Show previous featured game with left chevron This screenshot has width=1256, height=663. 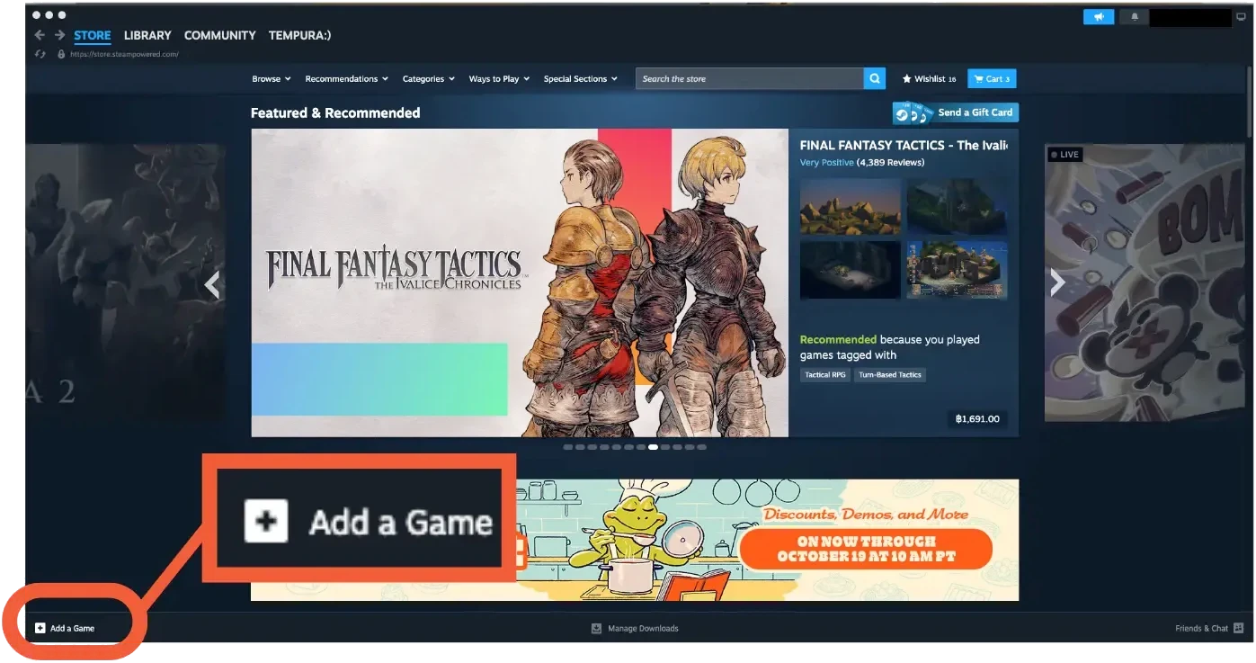click(212, 284)
